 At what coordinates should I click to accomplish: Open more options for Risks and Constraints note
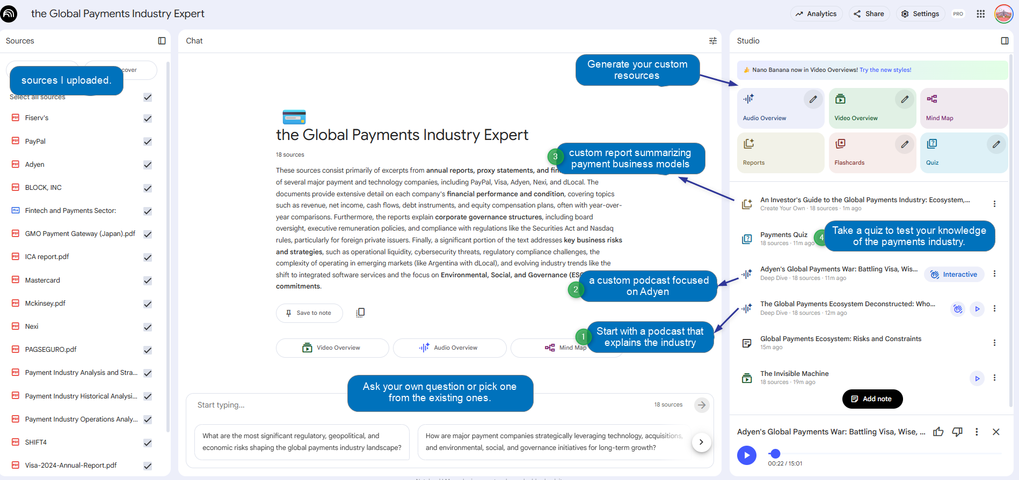(994, 343)
